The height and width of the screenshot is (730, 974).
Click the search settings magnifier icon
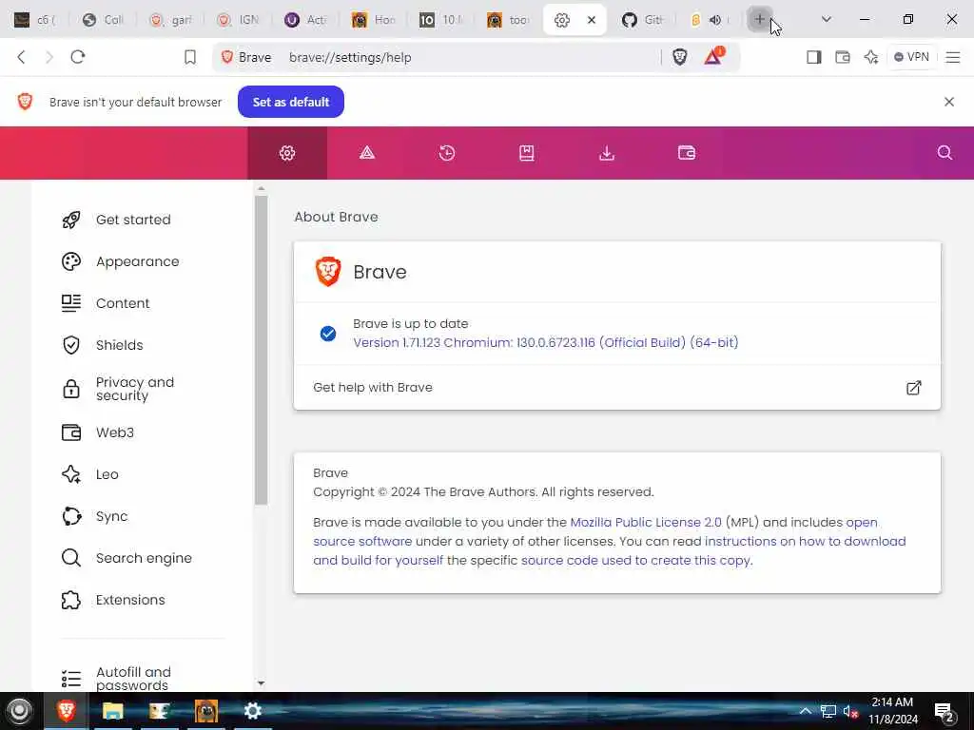pos(945,153)
